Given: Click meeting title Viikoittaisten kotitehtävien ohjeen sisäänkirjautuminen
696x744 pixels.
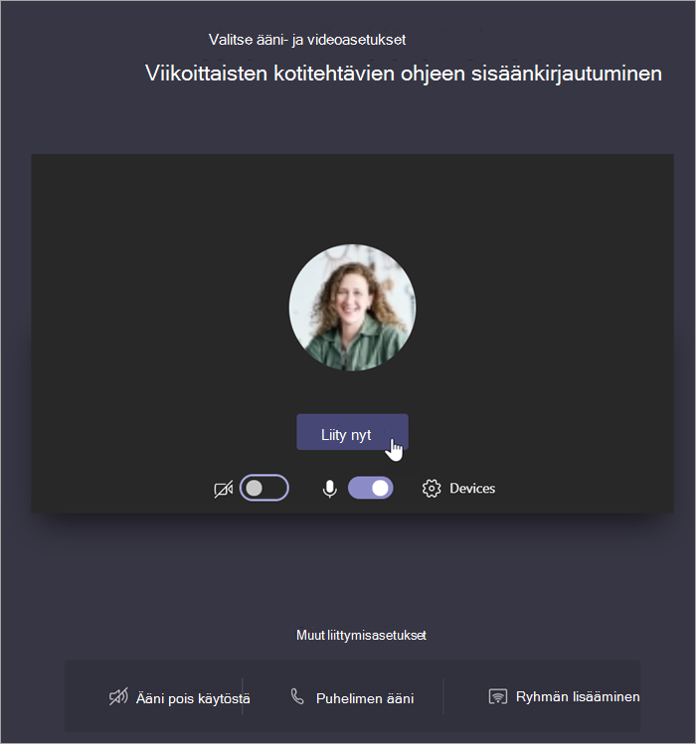Looking at the screenshot, I should [404, 74].
